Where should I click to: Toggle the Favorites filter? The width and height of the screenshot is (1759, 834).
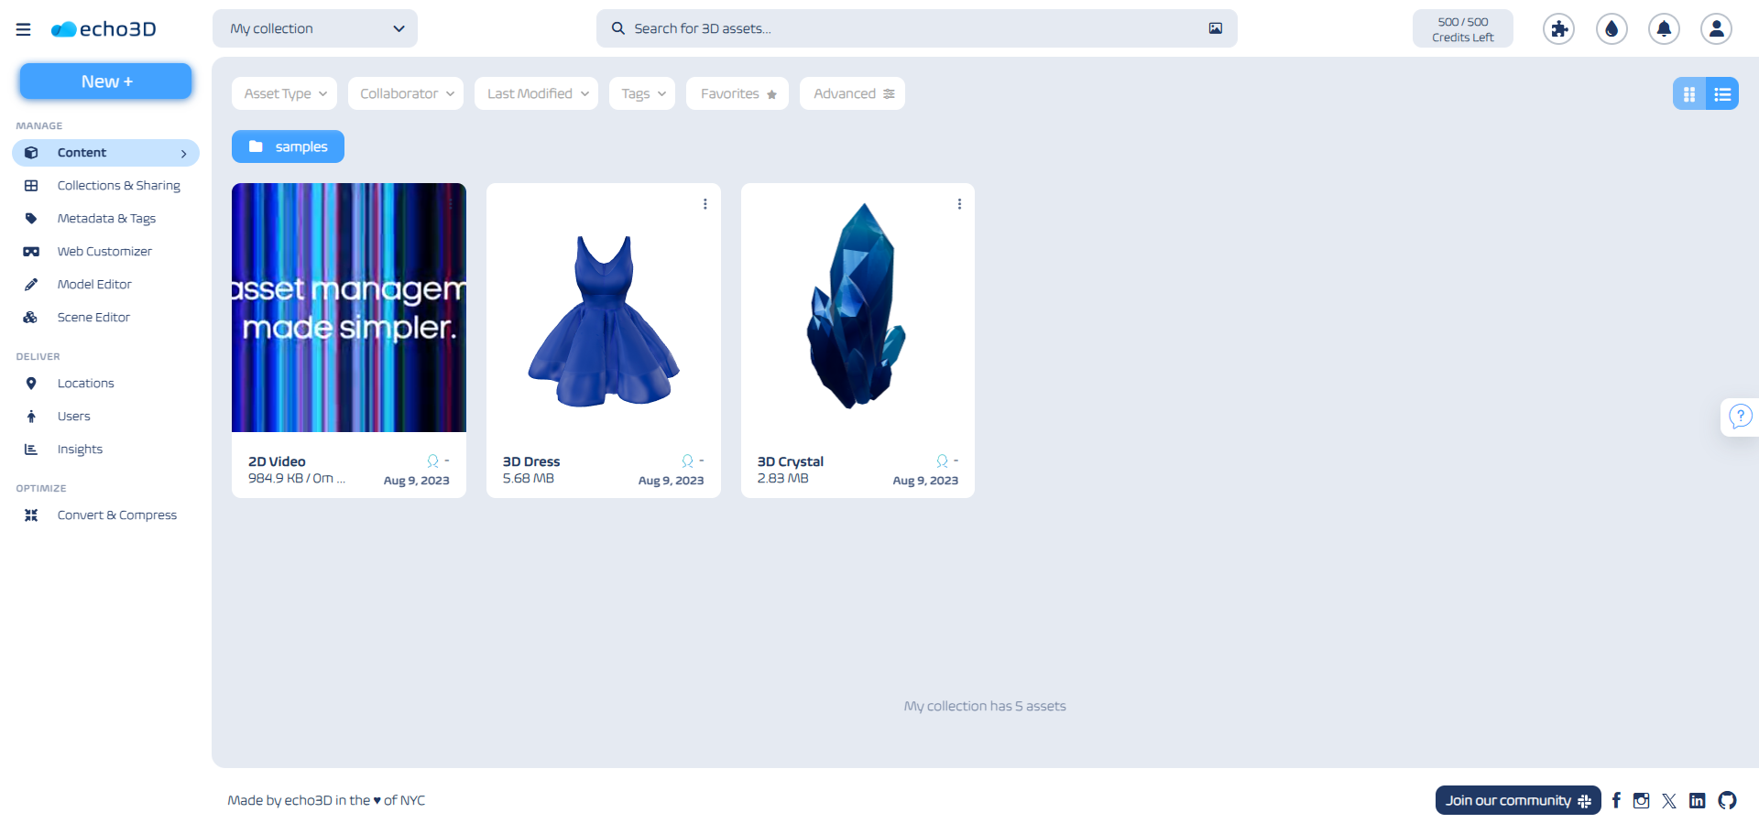[x=737, y=93]
